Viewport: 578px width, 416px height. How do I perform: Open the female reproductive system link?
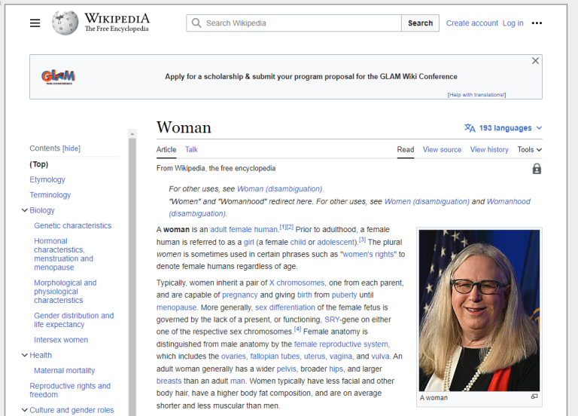pos(341,344)
